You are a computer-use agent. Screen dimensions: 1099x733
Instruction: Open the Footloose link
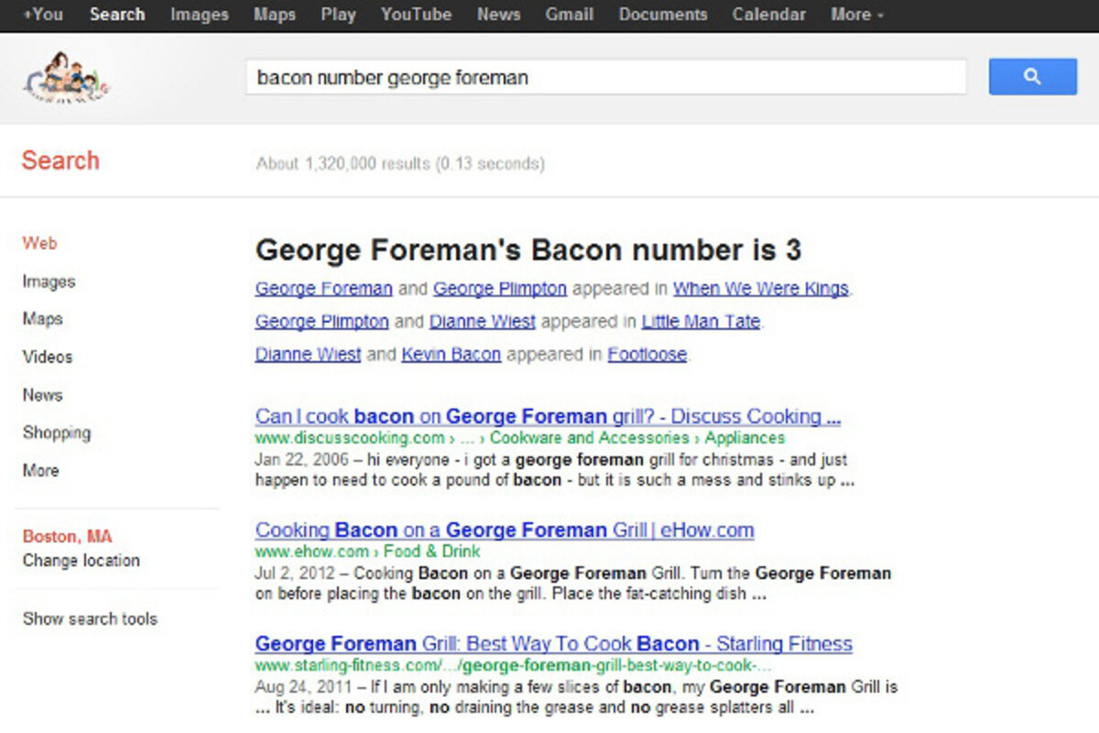coord(647,355)
